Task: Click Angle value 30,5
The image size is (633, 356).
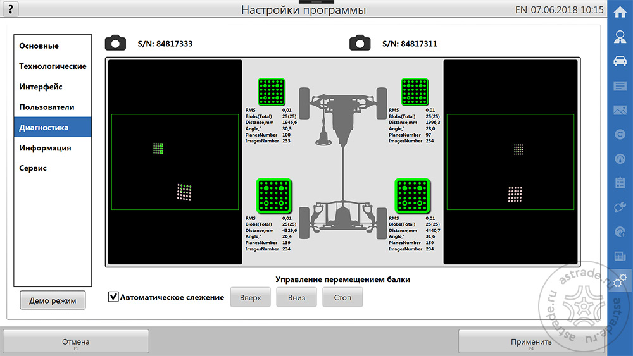Action: 287,128
